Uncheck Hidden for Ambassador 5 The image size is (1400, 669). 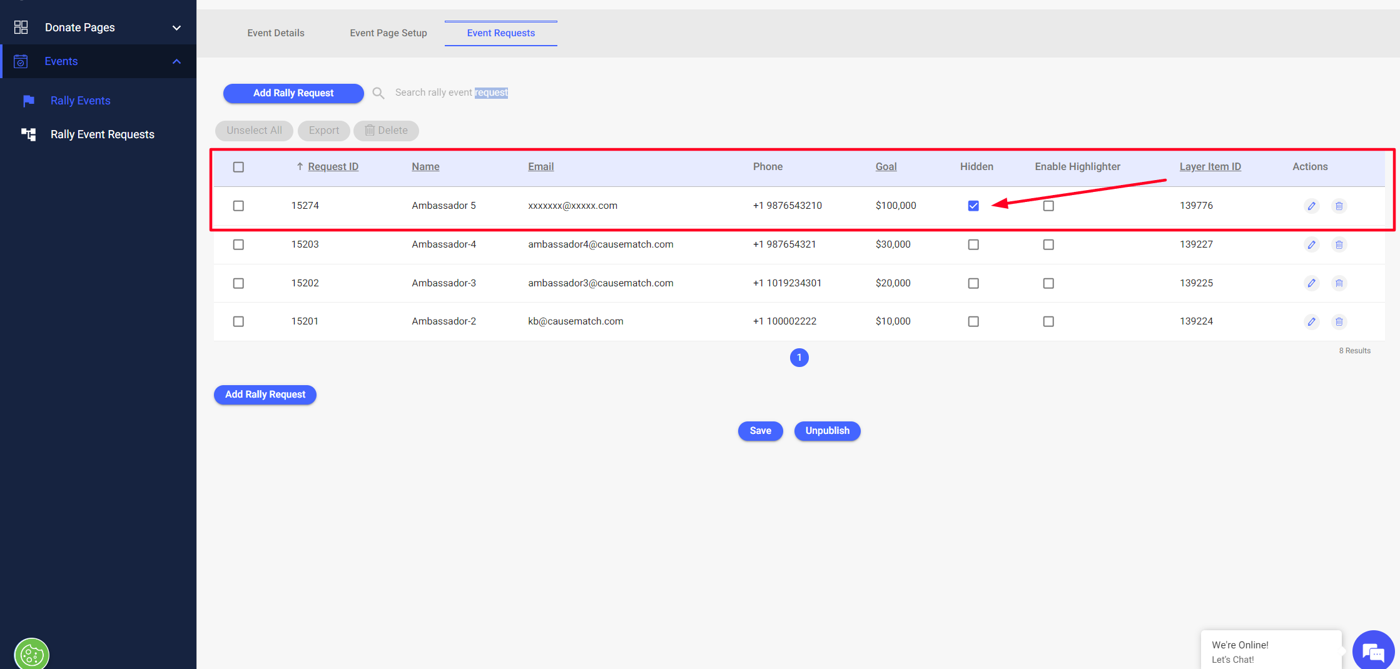(973, 206)
